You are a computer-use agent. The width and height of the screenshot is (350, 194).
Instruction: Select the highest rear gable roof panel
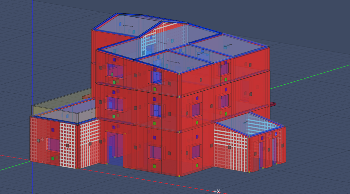click(x=127, y=25)
